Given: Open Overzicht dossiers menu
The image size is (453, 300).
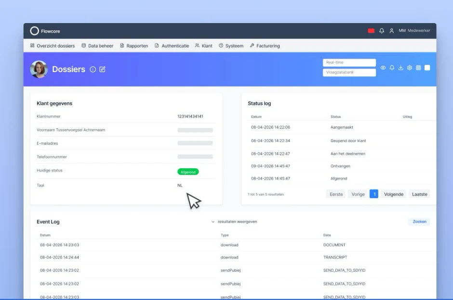Looking at the screenshot, I should point(53,46).
